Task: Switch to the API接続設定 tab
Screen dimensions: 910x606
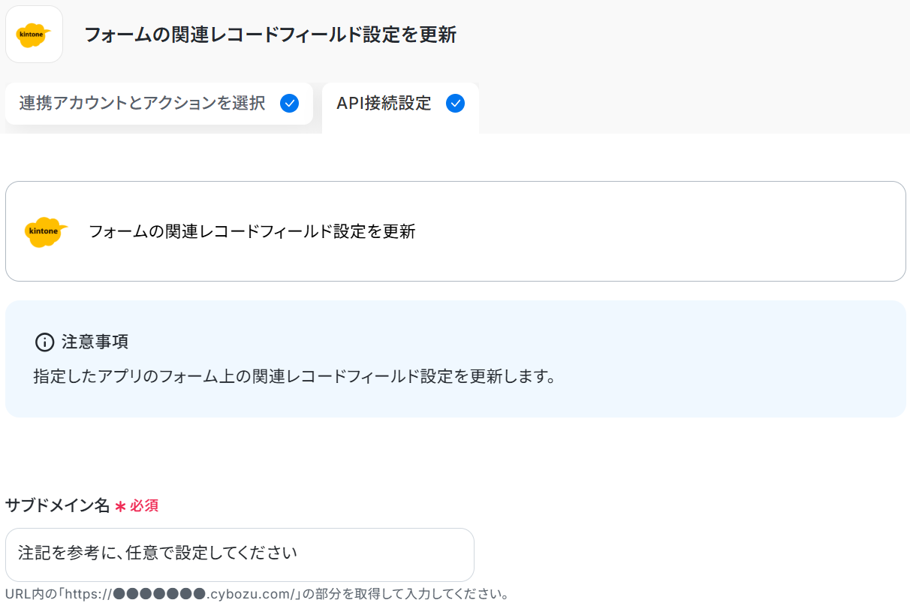Action: coord(384,104)
